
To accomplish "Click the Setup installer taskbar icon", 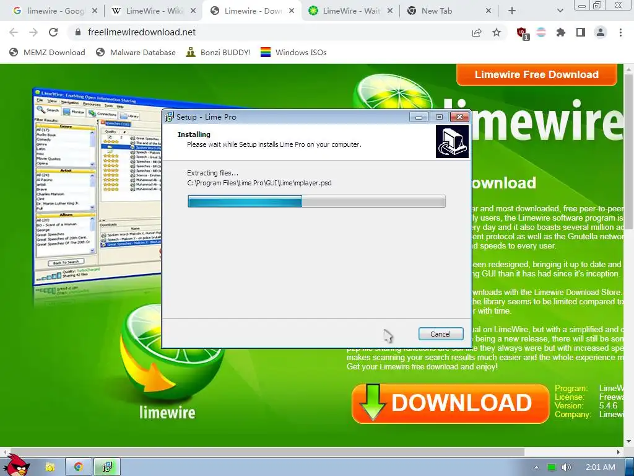I will (x=107, y=467).
